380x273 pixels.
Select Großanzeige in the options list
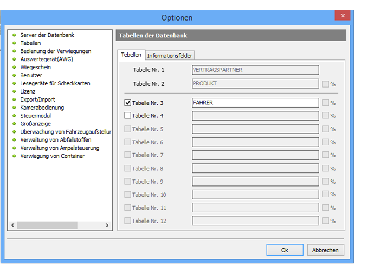pyautogui.click(x=36, y=124)
